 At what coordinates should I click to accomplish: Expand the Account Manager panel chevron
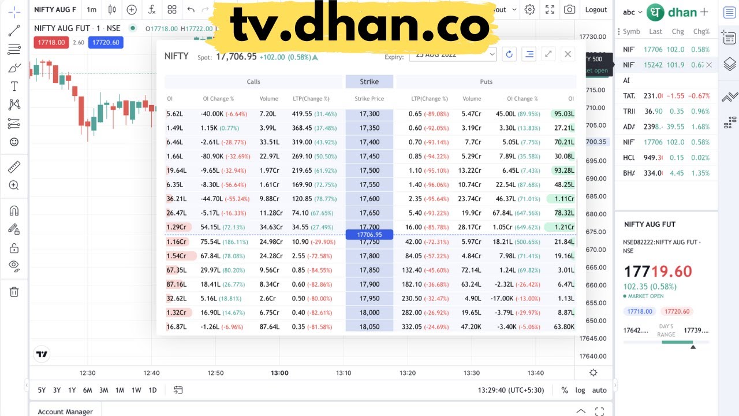pyautogui.click(x=581, y=411)
